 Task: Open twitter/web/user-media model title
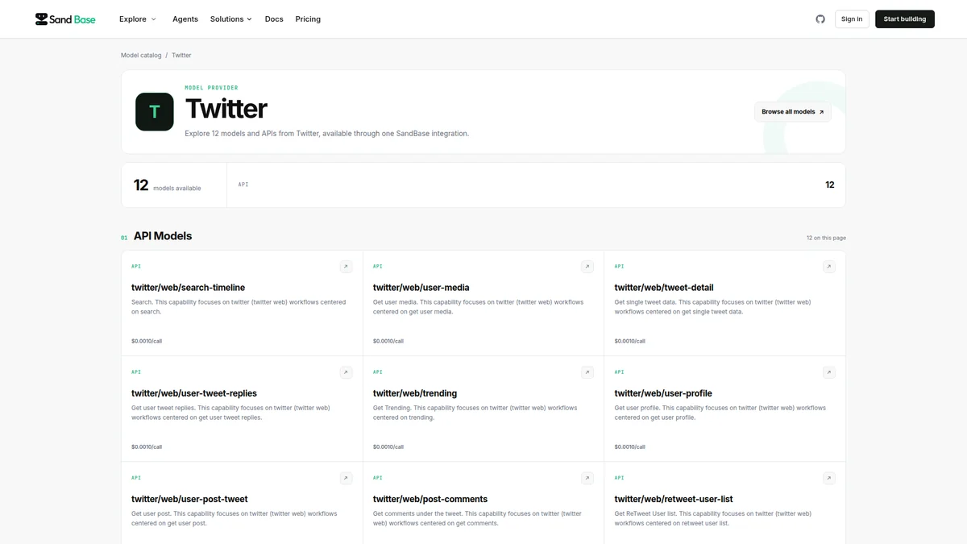tap(421, 288)
